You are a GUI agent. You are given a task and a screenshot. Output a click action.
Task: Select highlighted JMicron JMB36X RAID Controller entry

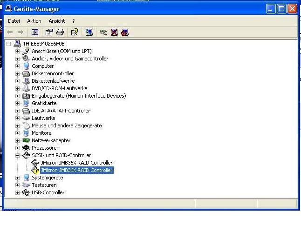[x=76, y=170]
